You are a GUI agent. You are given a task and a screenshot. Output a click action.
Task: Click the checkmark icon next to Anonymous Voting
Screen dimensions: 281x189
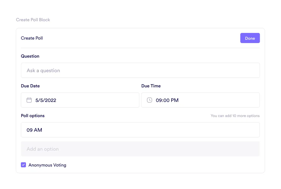pos(23,165)
